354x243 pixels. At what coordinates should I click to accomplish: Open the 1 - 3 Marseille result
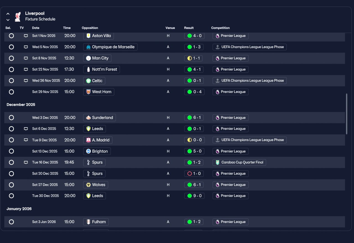[194, 47]
